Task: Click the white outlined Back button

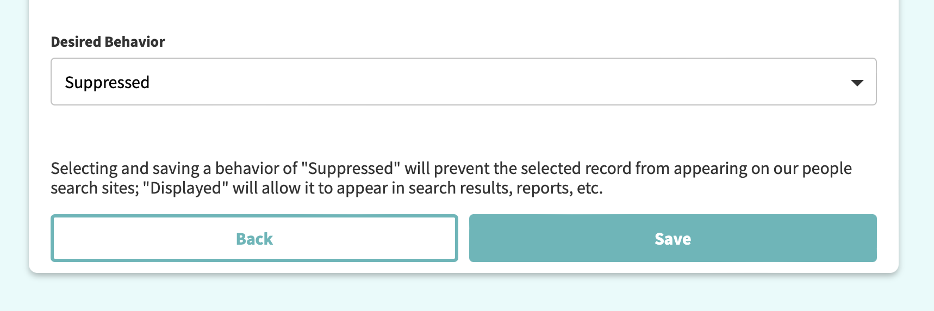Action: pos(254,238)
